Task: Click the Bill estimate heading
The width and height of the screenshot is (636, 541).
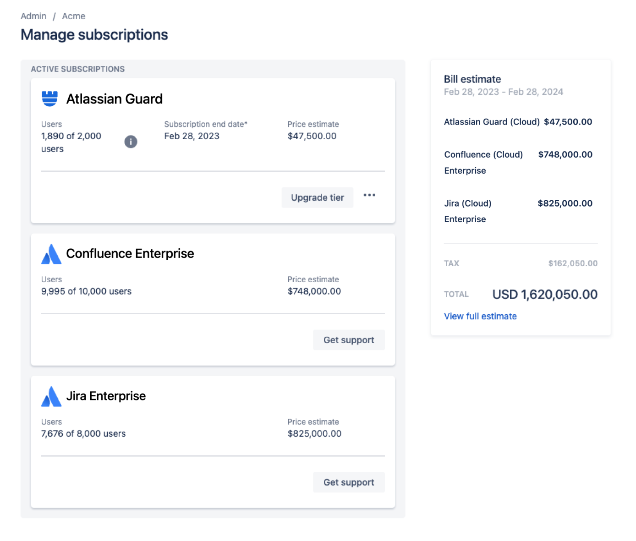Action: (x=472, y=79)
